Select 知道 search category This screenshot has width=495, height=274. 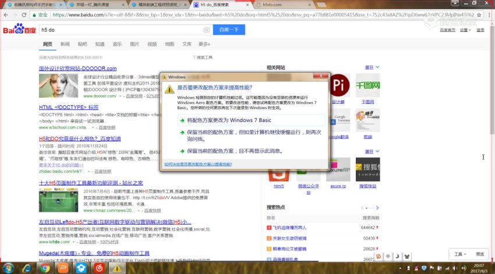pos(100,44)
